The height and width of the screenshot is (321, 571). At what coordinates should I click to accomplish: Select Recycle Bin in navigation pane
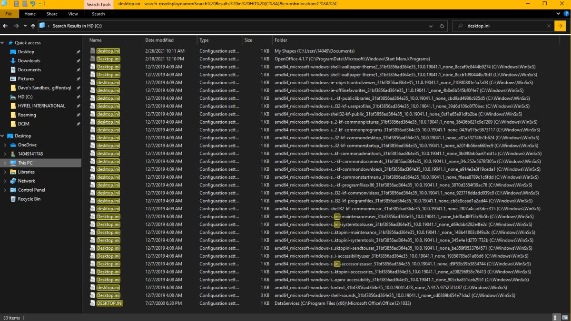[x=29, y=199]
